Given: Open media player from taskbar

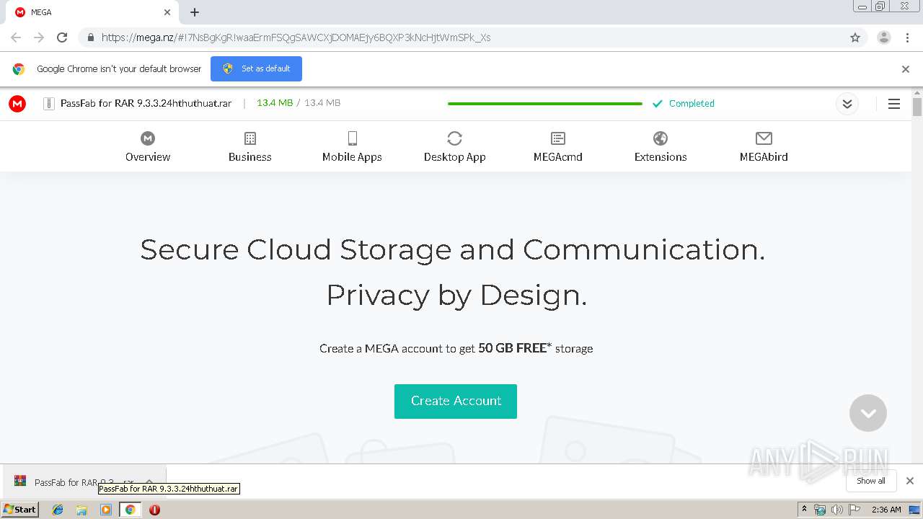Looking at the screenshot, I should pos(106,510).
